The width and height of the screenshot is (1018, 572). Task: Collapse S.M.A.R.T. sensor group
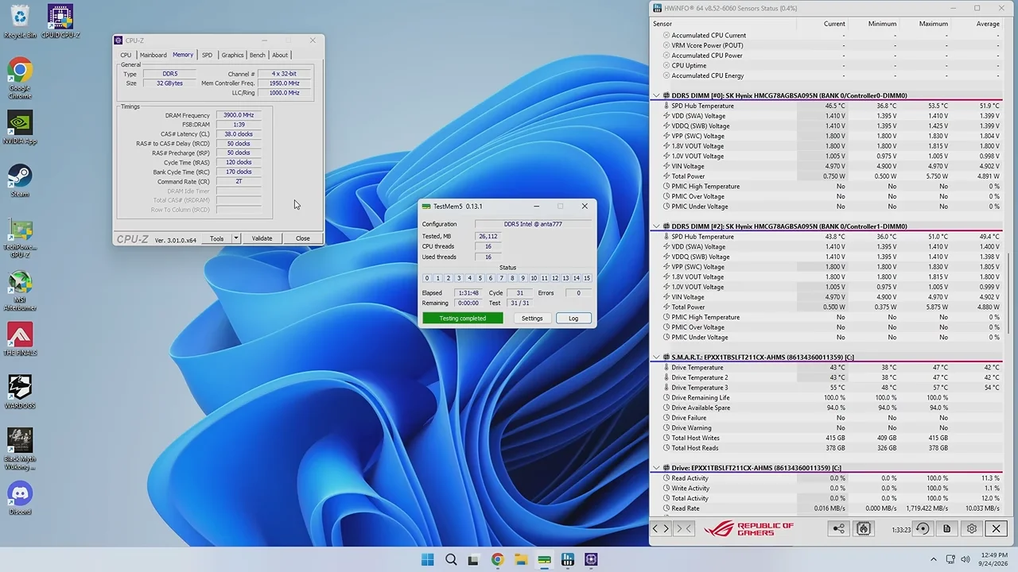pyautogui.click(x=656, y=357)
